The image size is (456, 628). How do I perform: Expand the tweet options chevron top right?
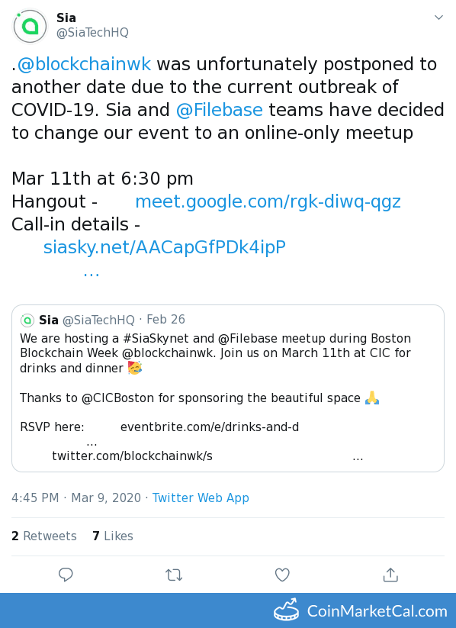coord(438,17)
